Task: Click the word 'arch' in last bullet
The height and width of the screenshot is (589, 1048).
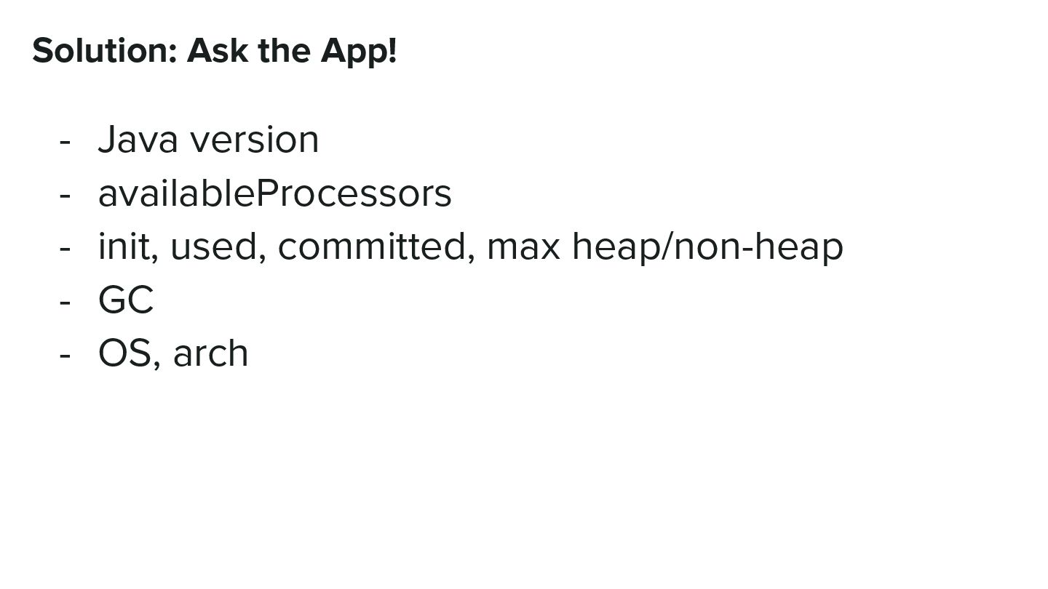Action: point(210,353)
